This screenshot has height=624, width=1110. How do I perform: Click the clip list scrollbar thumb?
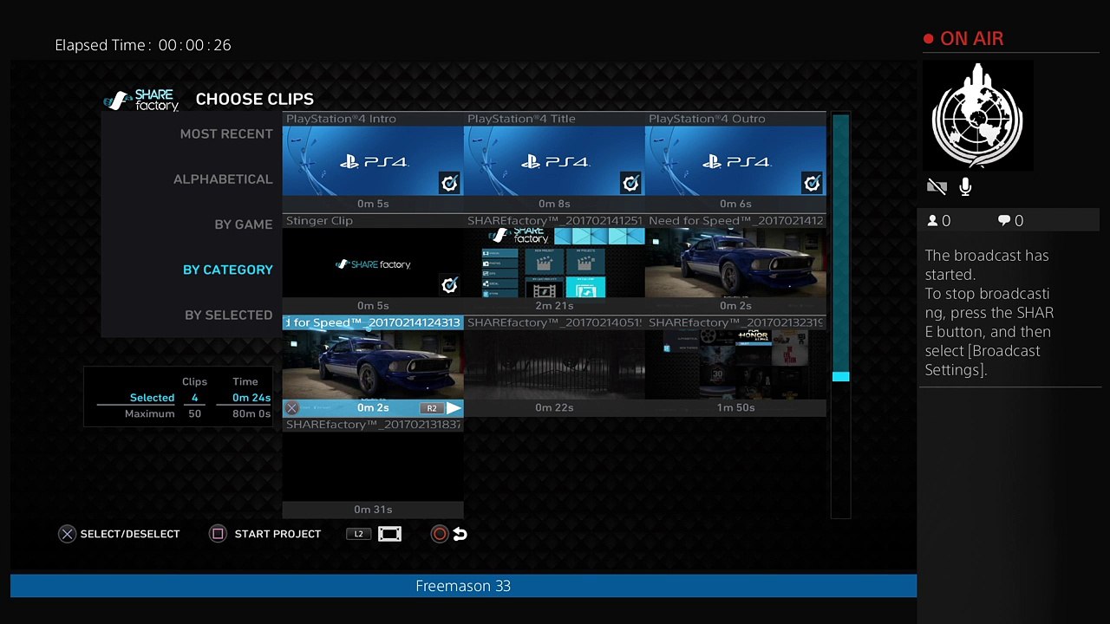tap(840, 376)
